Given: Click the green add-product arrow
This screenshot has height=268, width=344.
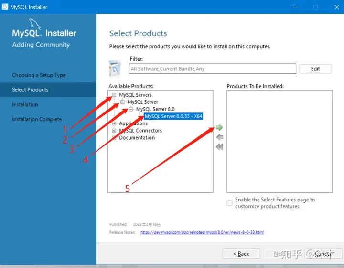Looking at the screenshot, I should (x=219, y=127).
